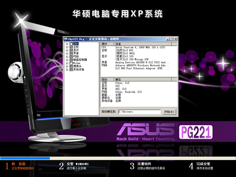Select the [显卡]SiS 330 Mirage IGP entry

click(x=132, y=59)
